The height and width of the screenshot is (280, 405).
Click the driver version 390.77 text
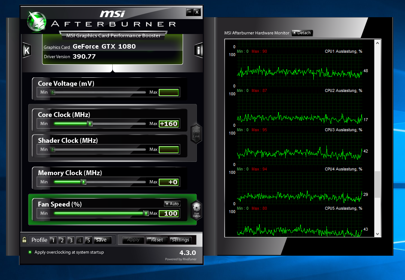[x=84, y=56]
